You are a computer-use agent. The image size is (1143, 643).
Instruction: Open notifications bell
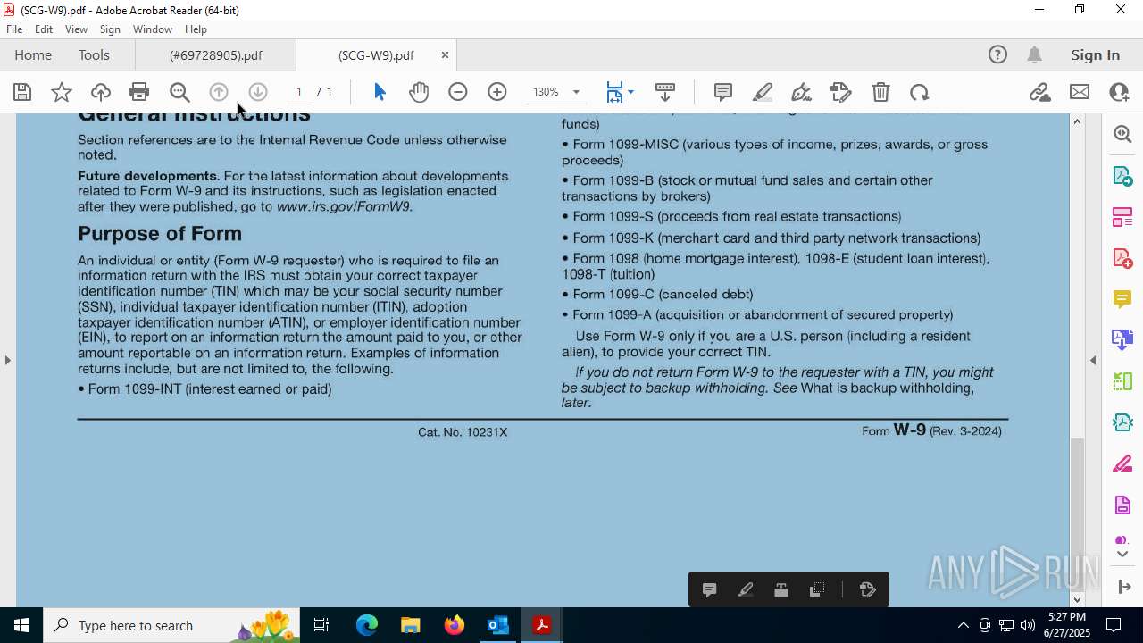(1034, 54)
